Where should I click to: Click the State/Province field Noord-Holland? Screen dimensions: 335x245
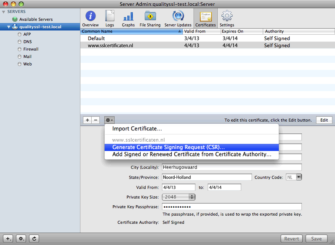pyautogui.click(x=207, y=177)
